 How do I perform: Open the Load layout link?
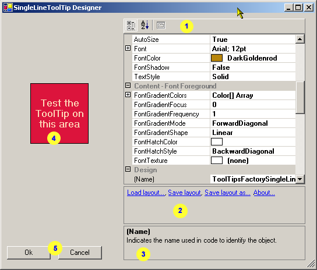(x=146, y=193)
